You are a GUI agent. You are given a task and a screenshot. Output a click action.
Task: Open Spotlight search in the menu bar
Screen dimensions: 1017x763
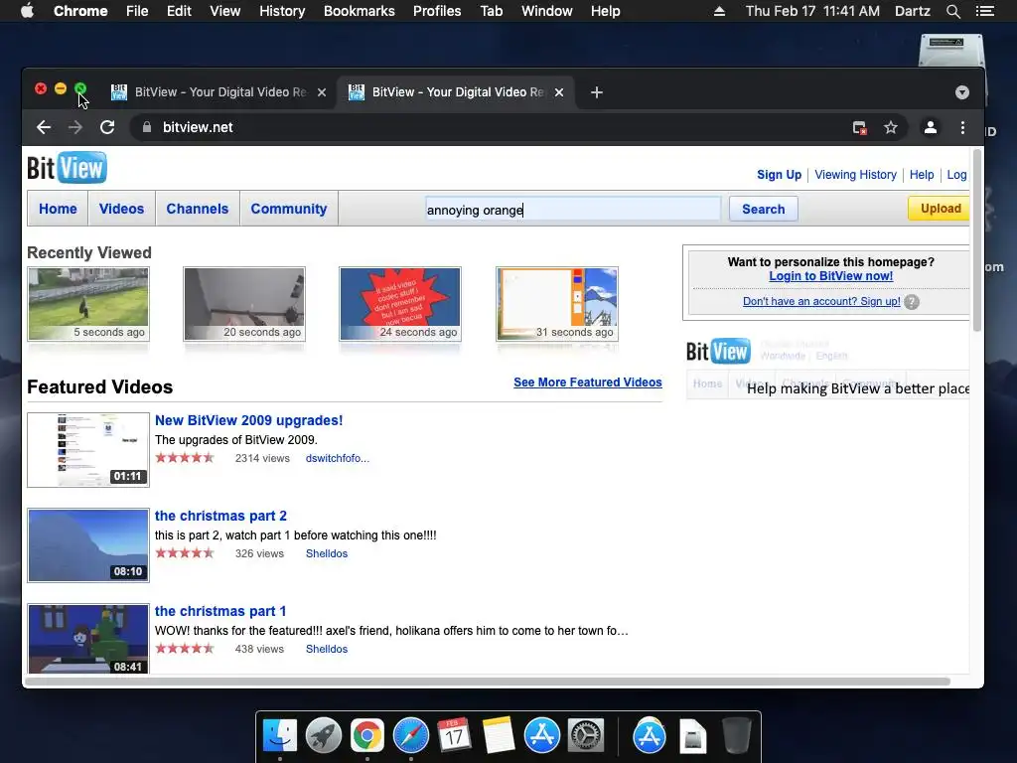(x=952, y=11)
